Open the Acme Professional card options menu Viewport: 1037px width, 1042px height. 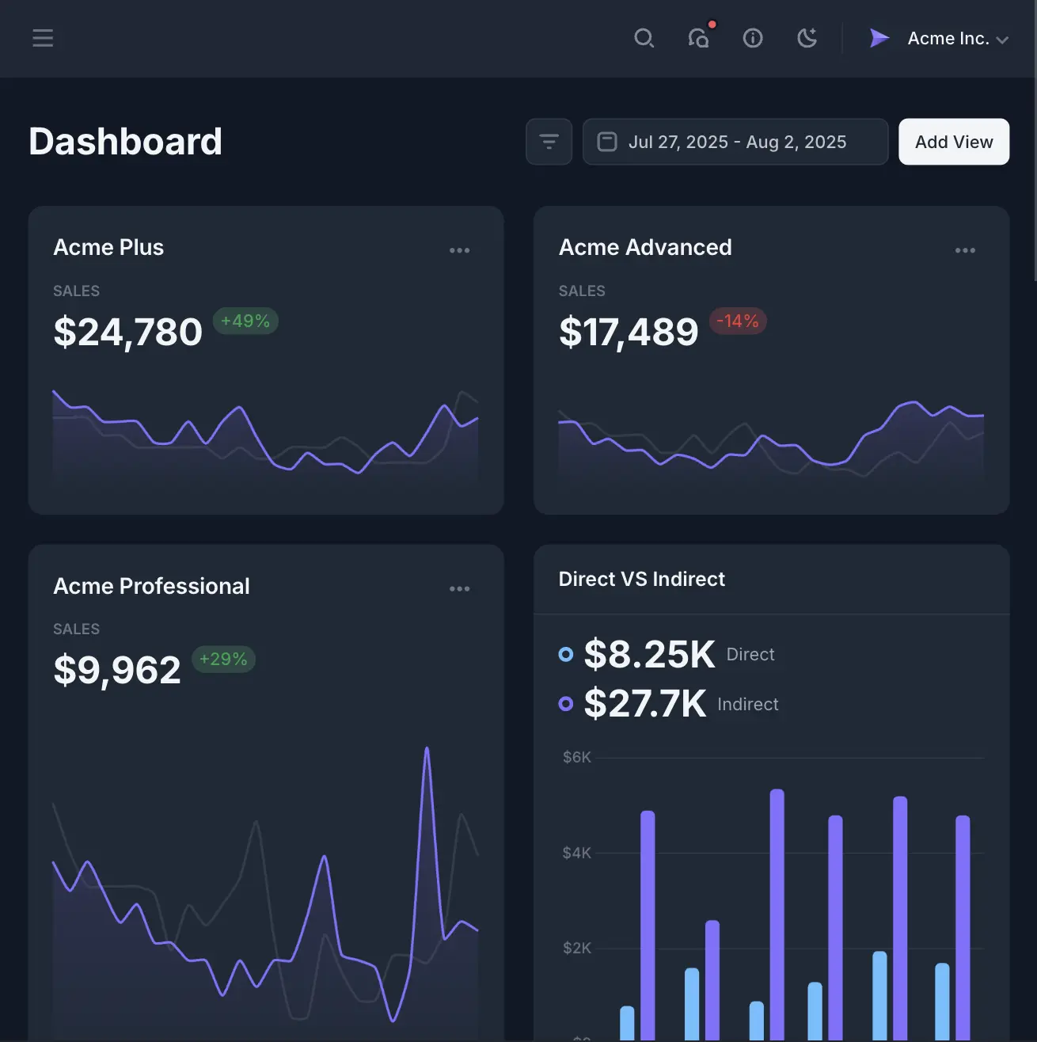459,588
